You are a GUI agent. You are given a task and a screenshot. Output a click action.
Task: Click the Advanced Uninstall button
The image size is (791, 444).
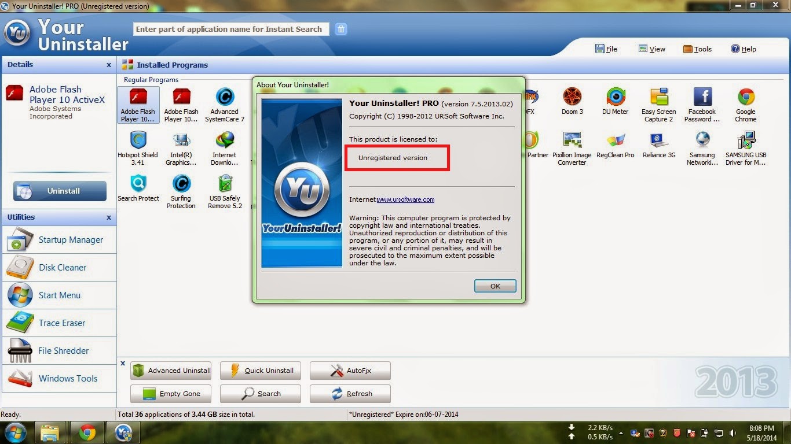point(171,371)
